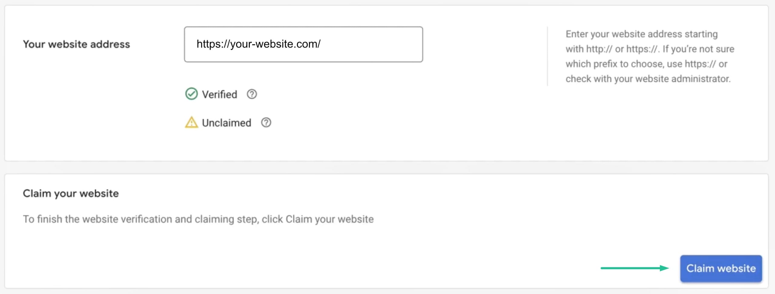Click the vertical divider beside the helper text
This screenshot has width=775, height=294.
coord(547,56)
